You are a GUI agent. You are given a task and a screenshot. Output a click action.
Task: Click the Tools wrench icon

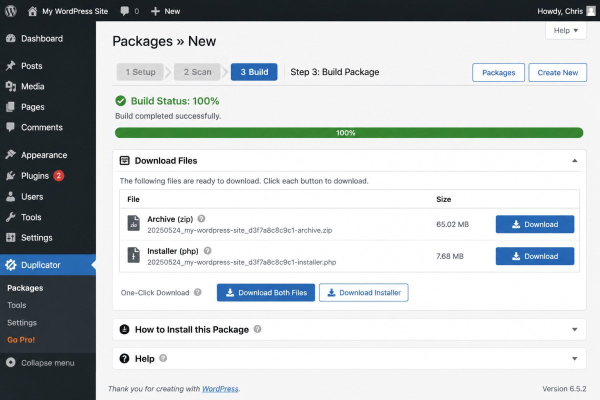coord(10,217)
